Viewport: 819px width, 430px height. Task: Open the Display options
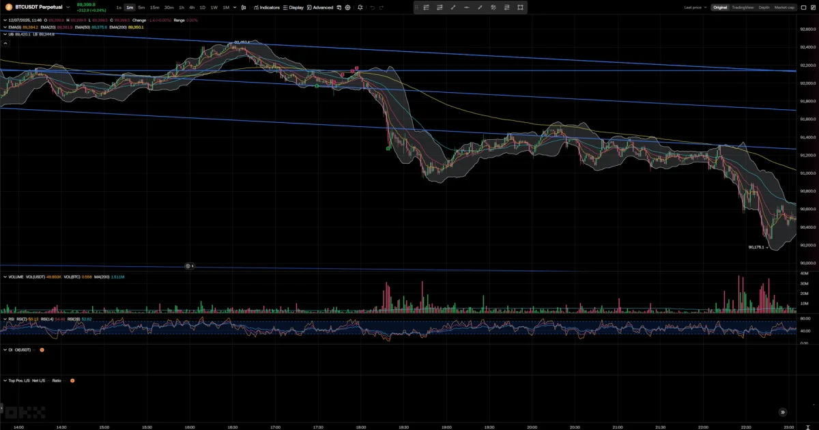coord(293,8)
